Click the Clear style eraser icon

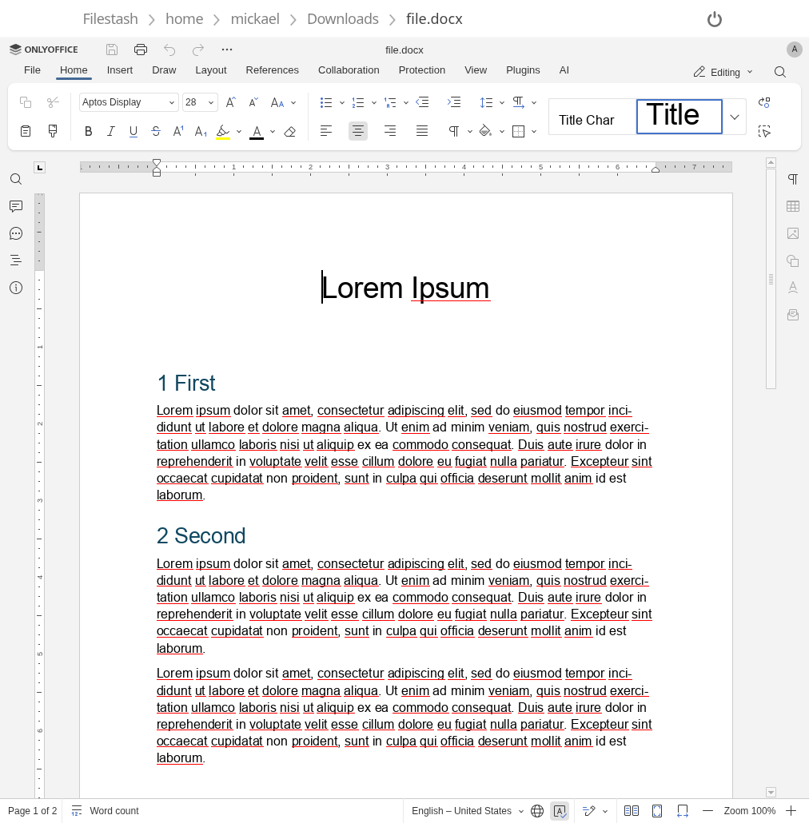[290, 131]
